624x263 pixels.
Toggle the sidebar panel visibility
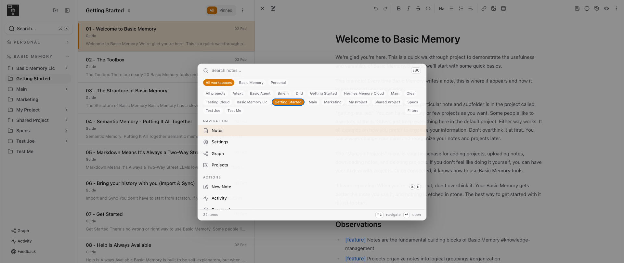click(x=67, y=10)
